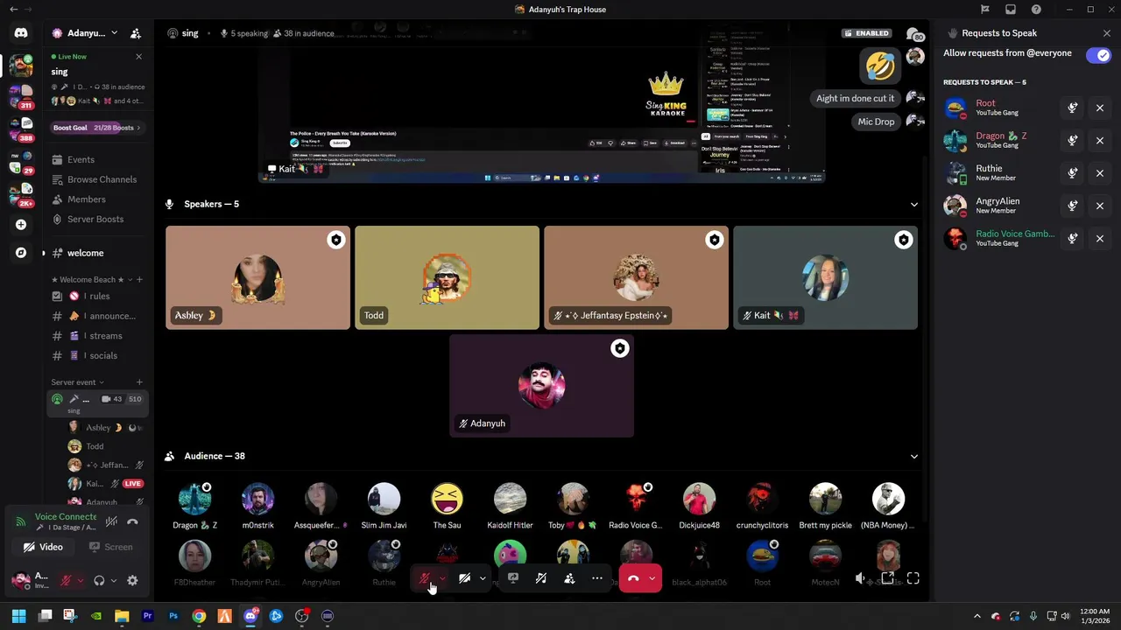
Task: Toggle the Allow requests from @everyone switch
Action: point(1098,55)
